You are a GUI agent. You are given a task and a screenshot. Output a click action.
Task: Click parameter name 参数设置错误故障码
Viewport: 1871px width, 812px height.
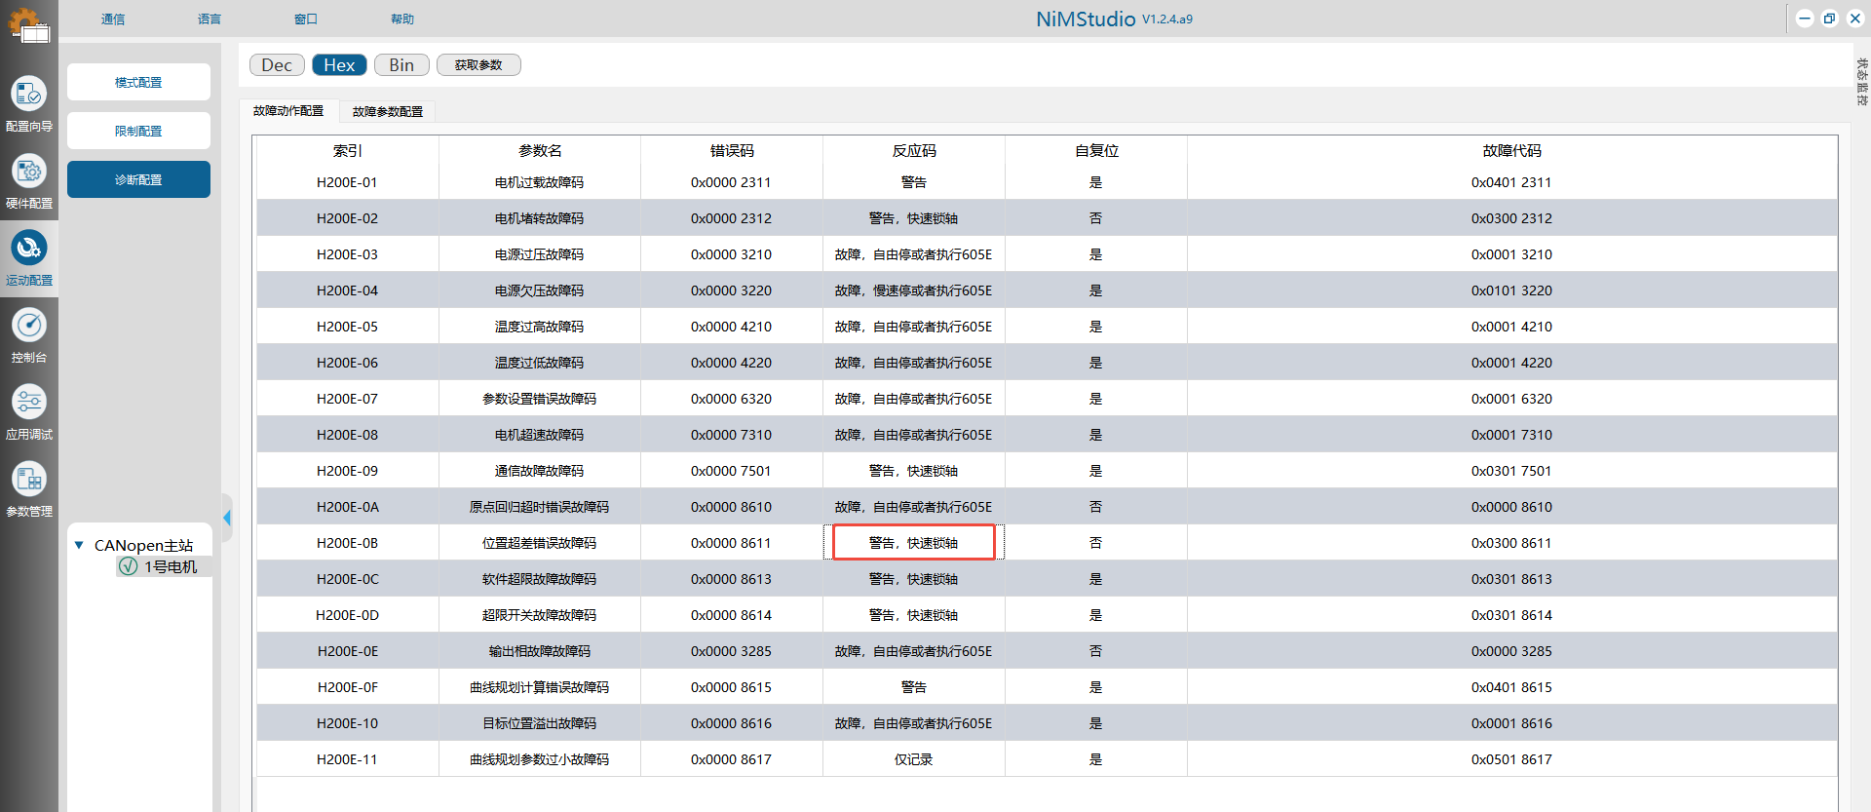click(x=540, y=399)
